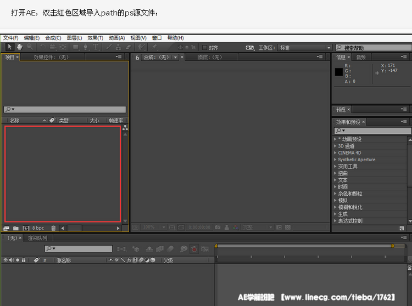Switch to the 效果控件 tab
The width and height of the screenshot is (412, 306).
(51, 57)
